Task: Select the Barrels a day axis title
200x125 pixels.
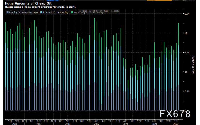Action: (193, 64)
